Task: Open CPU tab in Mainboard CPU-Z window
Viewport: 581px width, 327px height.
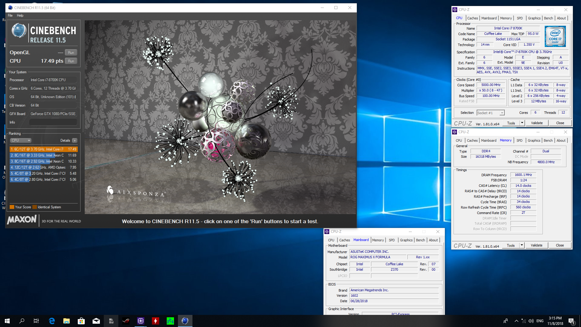Action: click(331, 240)
